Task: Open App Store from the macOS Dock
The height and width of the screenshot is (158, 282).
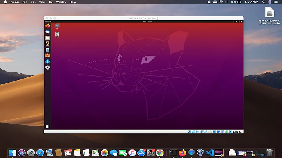Action: click(x=141, y=153)
